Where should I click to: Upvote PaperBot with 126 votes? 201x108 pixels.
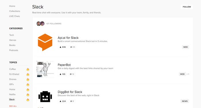pos(62,74)
